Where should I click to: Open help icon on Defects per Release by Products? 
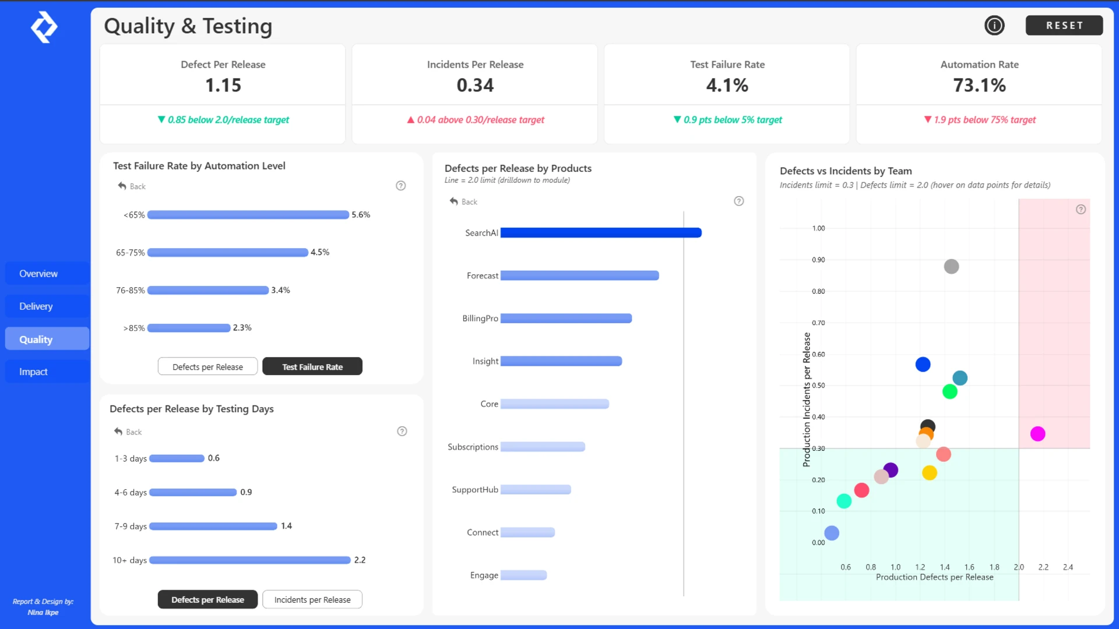click(739, 201)
